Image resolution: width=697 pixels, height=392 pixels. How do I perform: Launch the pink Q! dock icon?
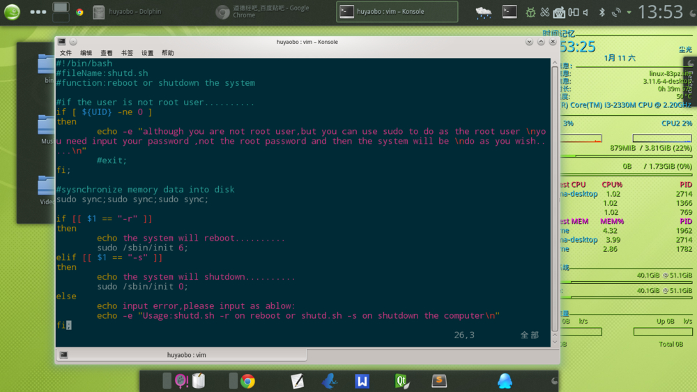coord(181,381)
